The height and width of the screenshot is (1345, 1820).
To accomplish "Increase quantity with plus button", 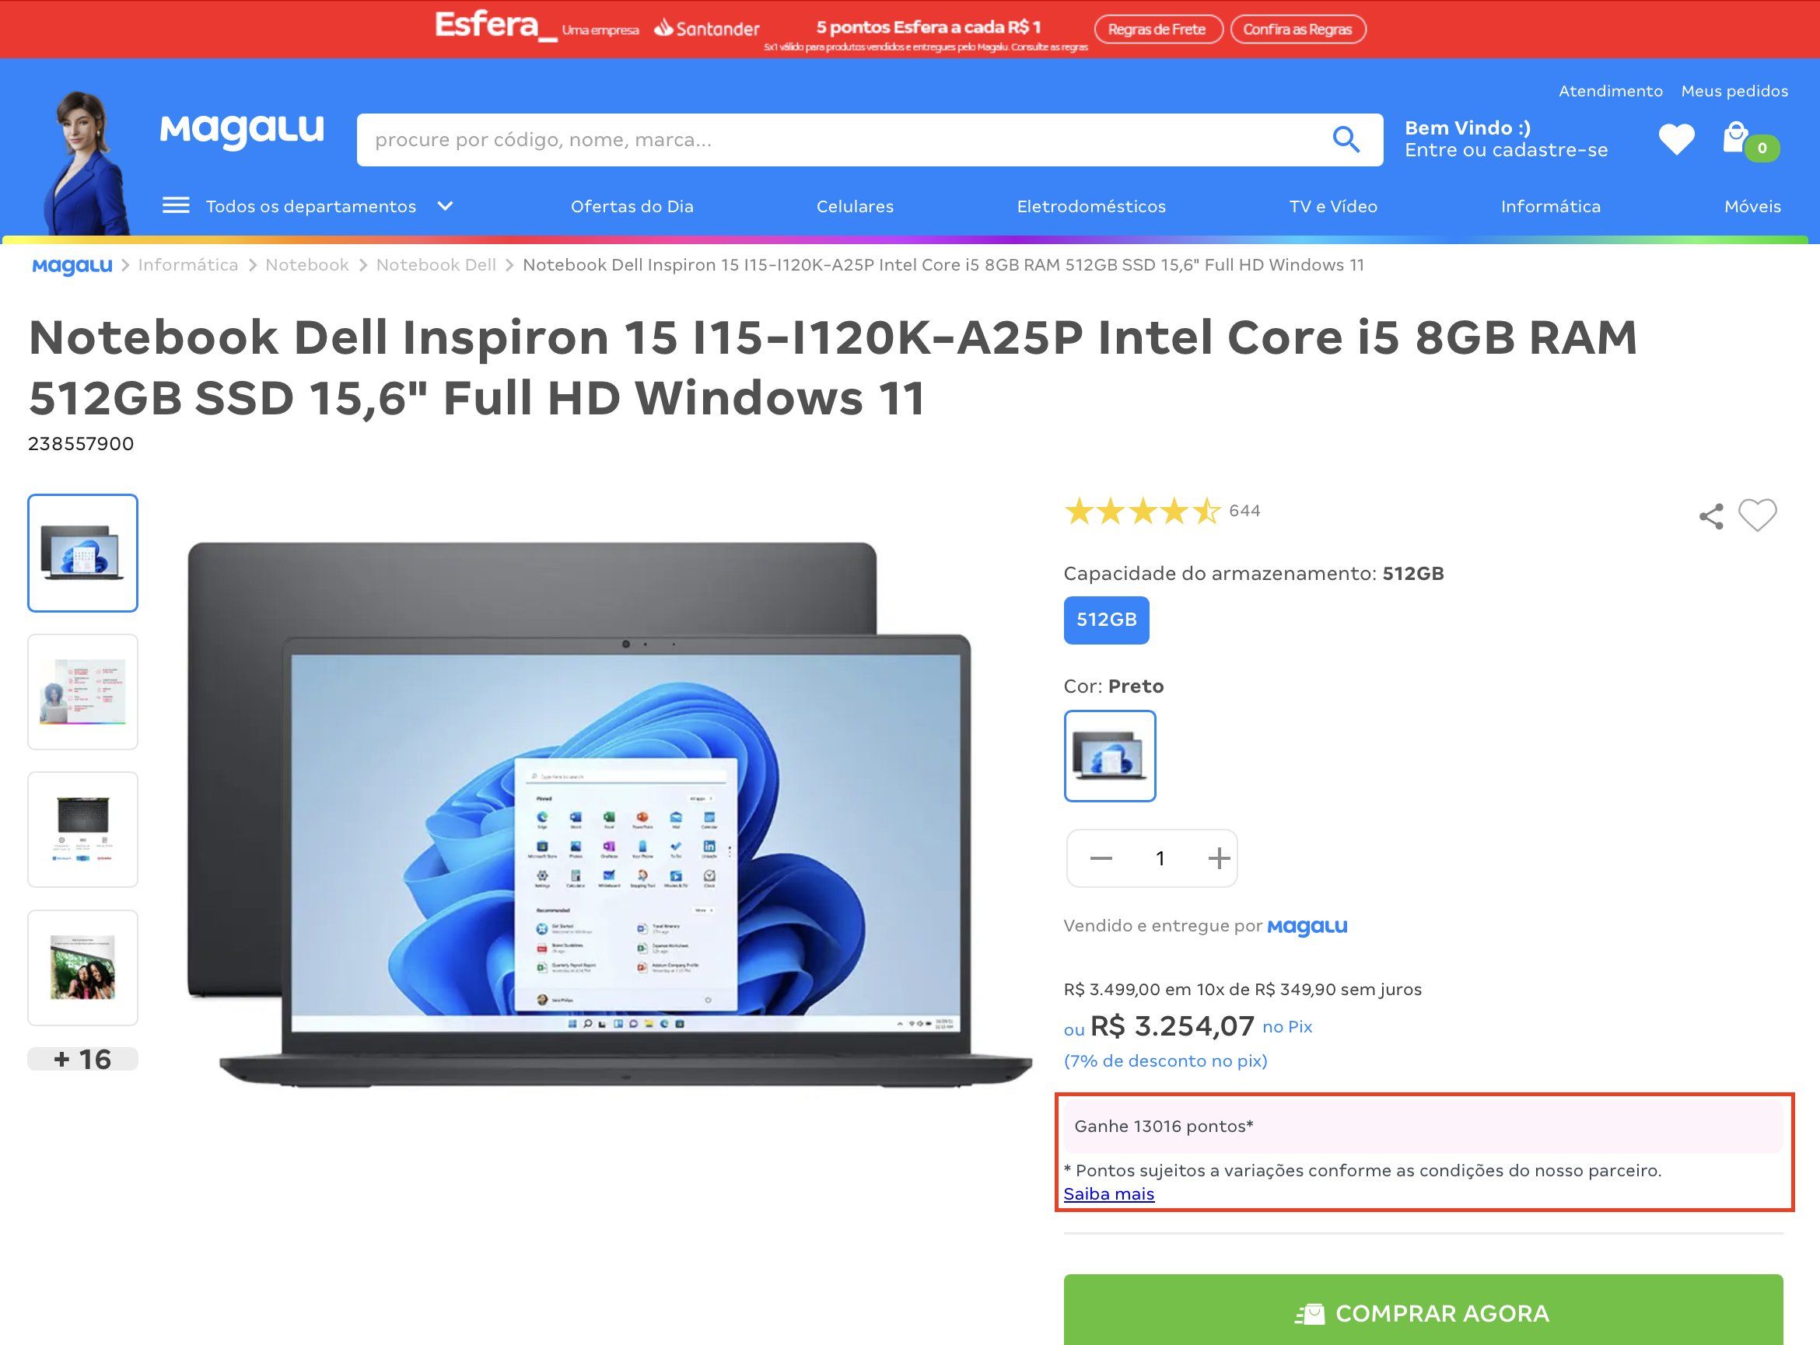I will tap(1218, 858).
